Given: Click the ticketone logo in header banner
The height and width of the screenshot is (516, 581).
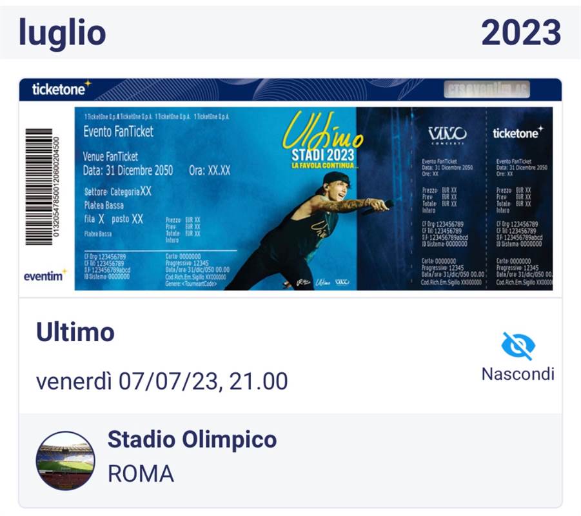Looking at the screenshot, I should pyautogui.click(x=61, y=89).
